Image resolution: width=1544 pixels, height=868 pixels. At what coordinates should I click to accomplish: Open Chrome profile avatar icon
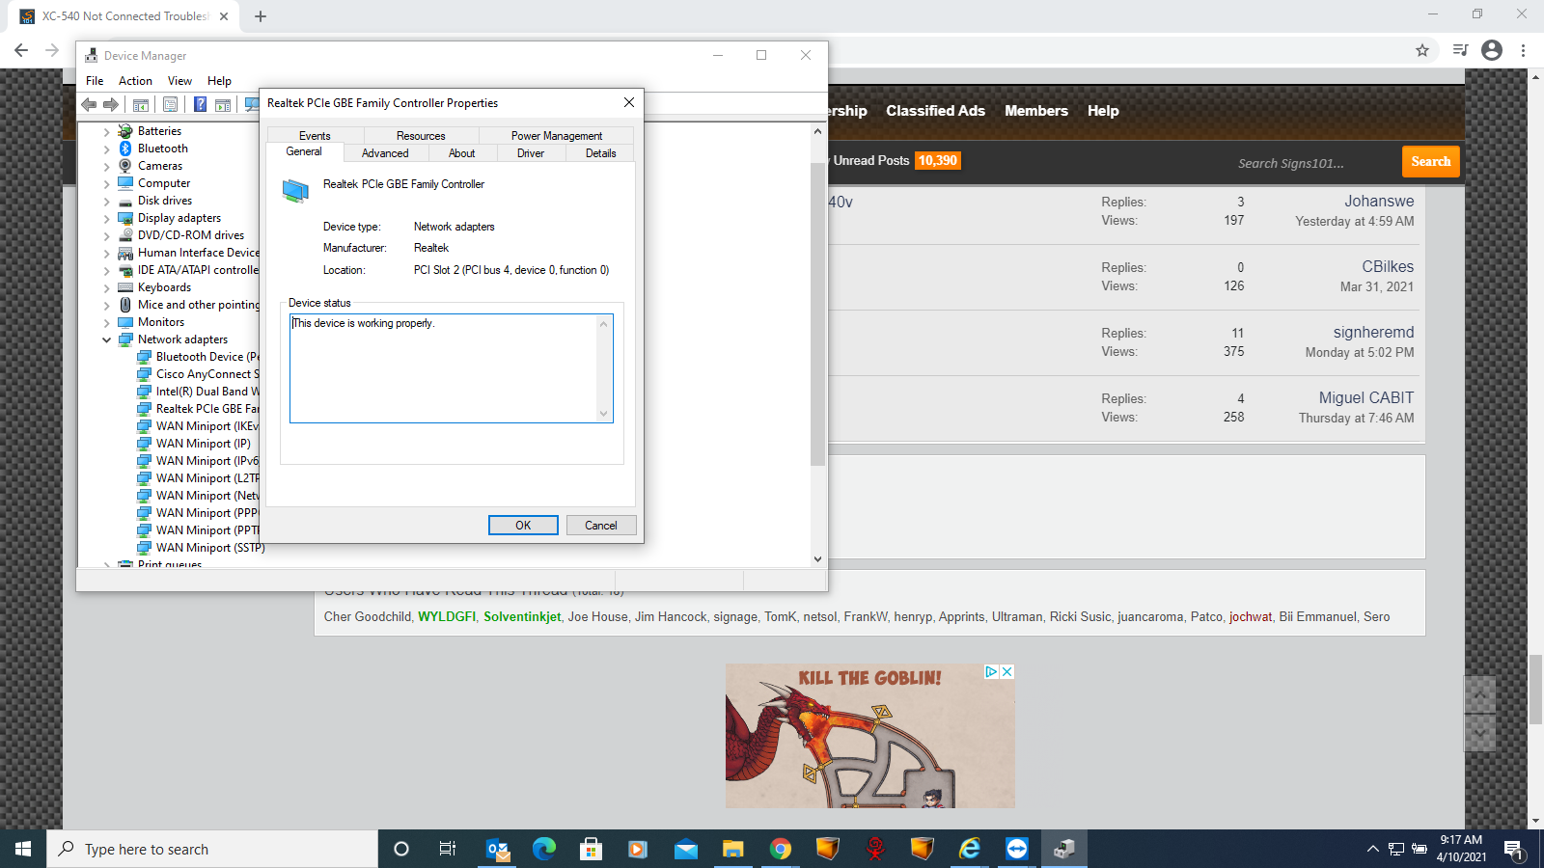(1492, 50)
